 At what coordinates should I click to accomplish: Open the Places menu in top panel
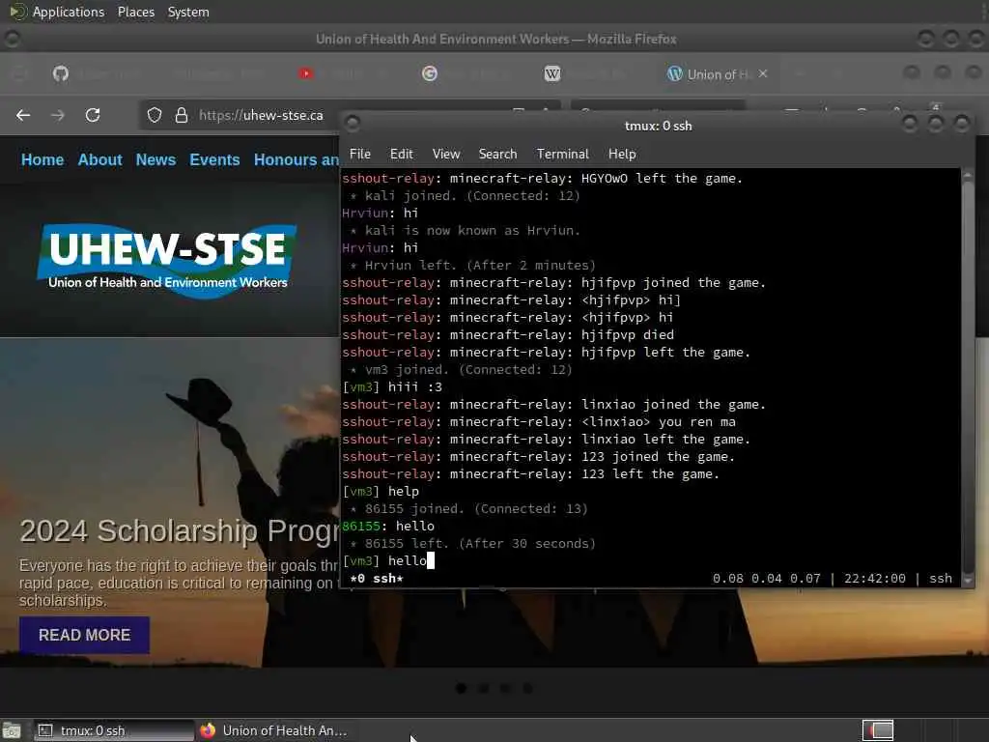pos(136,12)
